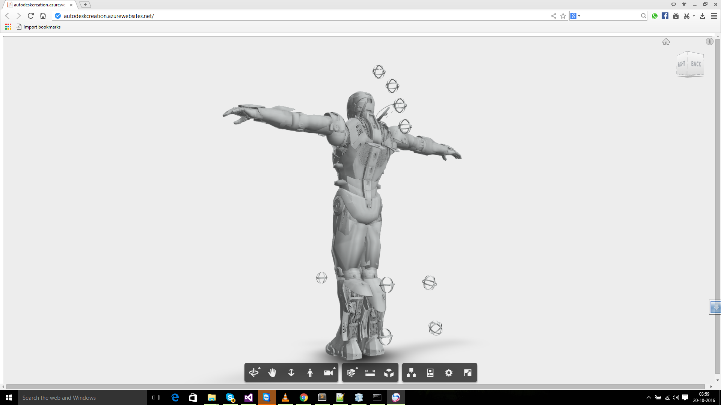Click the browser address bar URL

tap(109, 16)
